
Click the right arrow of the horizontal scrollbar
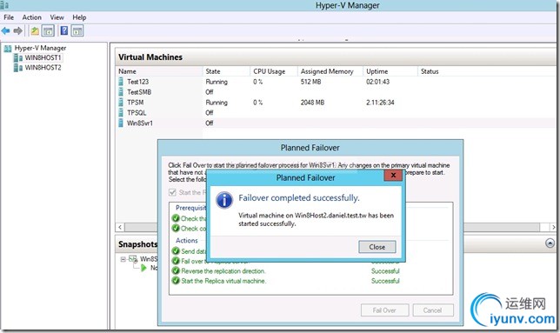tap(553, 227)
